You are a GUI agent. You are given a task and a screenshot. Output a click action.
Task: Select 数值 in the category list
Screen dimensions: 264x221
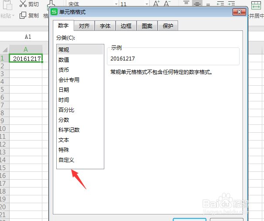(80, 60)
